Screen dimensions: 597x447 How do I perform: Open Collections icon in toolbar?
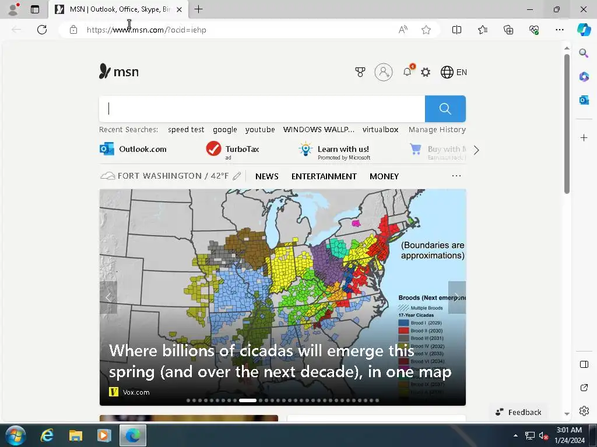(508, 30)
